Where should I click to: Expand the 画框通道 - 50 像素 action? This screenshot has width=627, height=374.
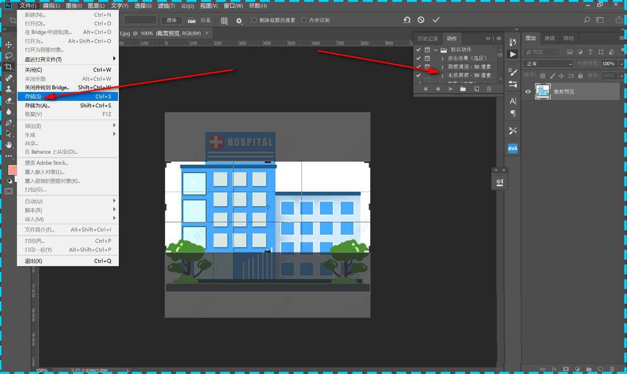click(x=443, y=67)
